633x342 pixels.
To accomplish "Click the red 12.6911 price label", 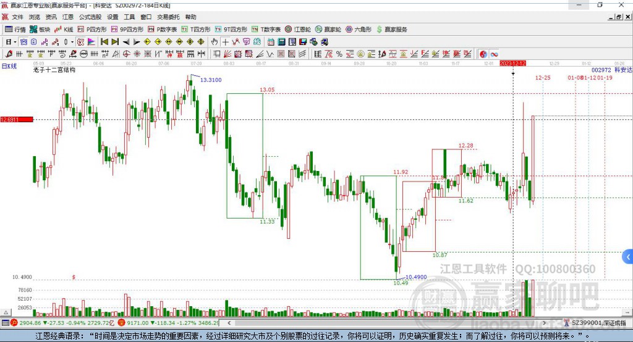I will [16, 119].
